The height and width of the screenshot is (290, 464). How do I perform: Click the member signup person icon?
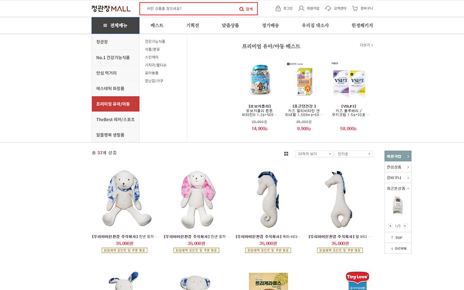click(301, 8)
